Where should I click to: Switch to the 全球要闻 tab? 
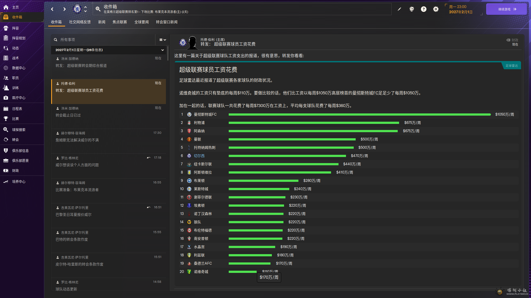[x=142, y=22]
